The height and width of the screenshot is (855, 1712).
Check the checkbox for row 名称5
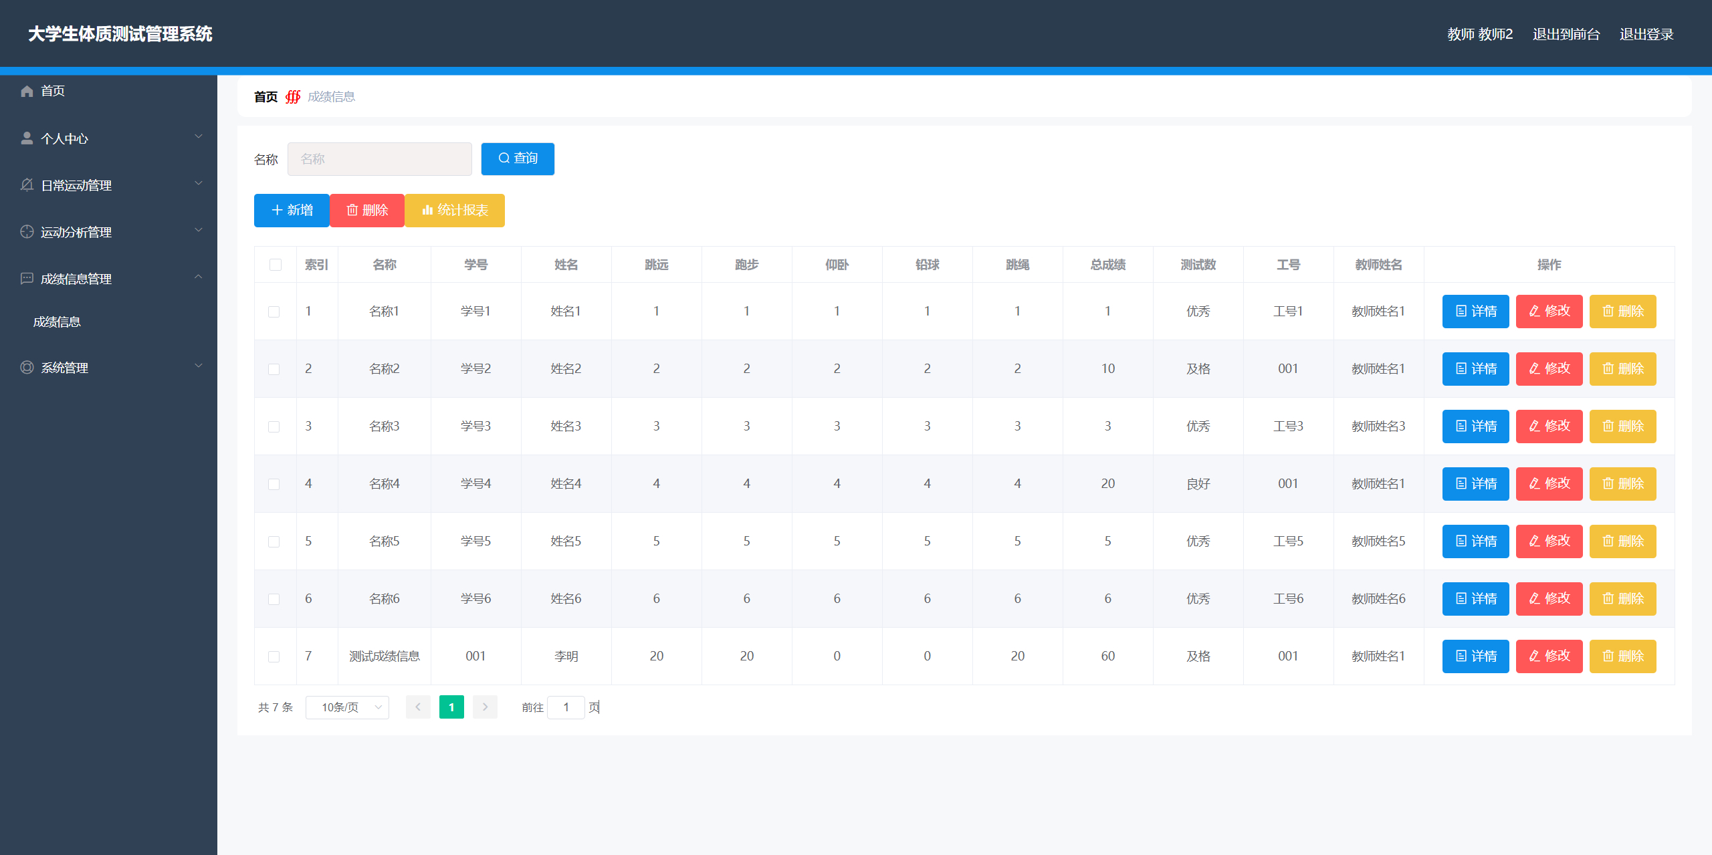tap(274, 541)
